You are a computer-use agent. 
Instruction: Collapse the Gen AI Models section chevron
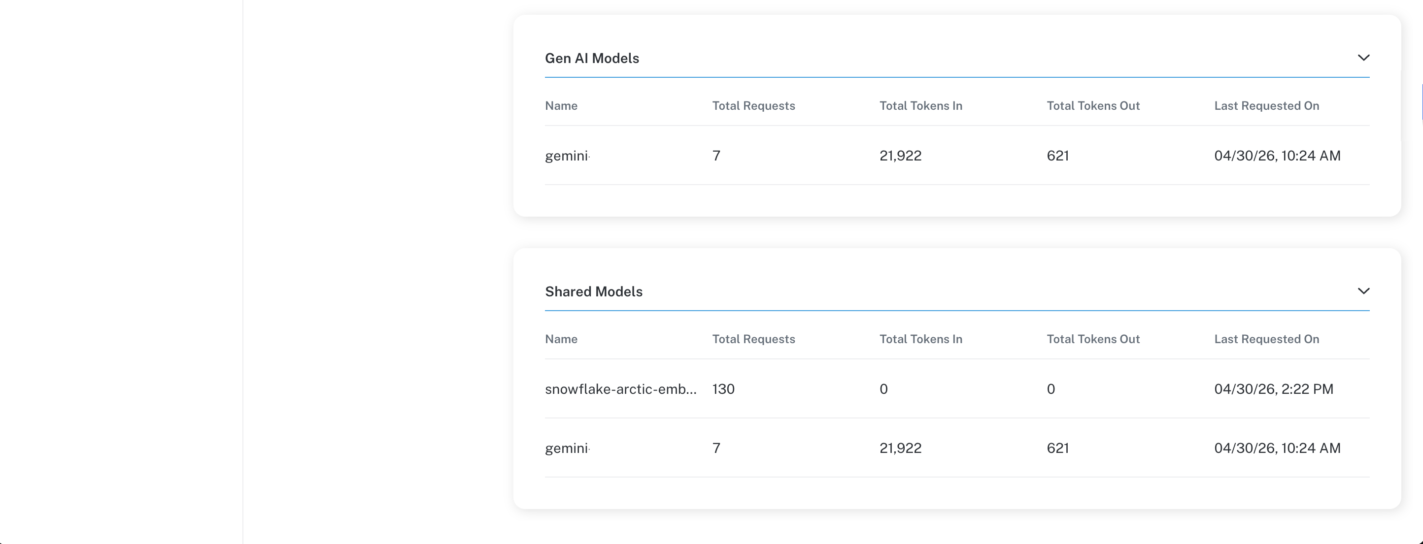pyautogui.click(x=1363, y=58)
